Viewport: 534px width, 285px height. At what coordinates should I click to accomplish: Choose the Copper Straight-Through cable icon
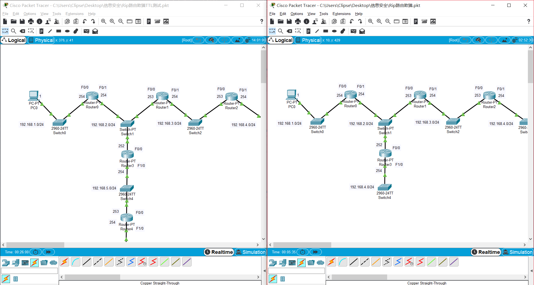pos(86,262)
